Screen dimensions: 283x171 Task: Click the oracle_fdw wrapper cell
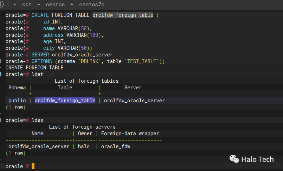click(116, 146)
